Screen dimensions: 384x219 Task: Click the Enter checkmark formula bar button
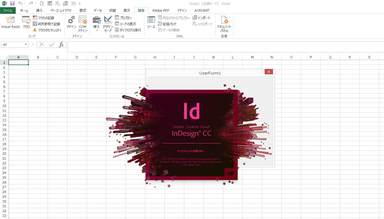pyautogui.click(x=52, y=44)
